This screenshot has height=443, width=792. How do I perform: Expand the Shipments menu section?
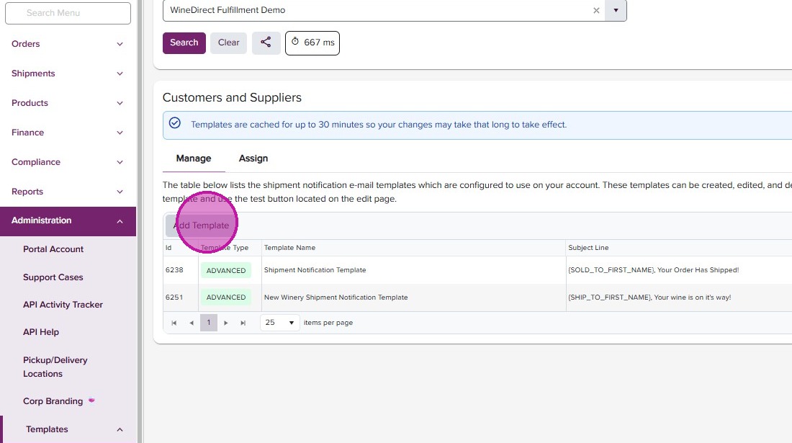tap(68, 73)
